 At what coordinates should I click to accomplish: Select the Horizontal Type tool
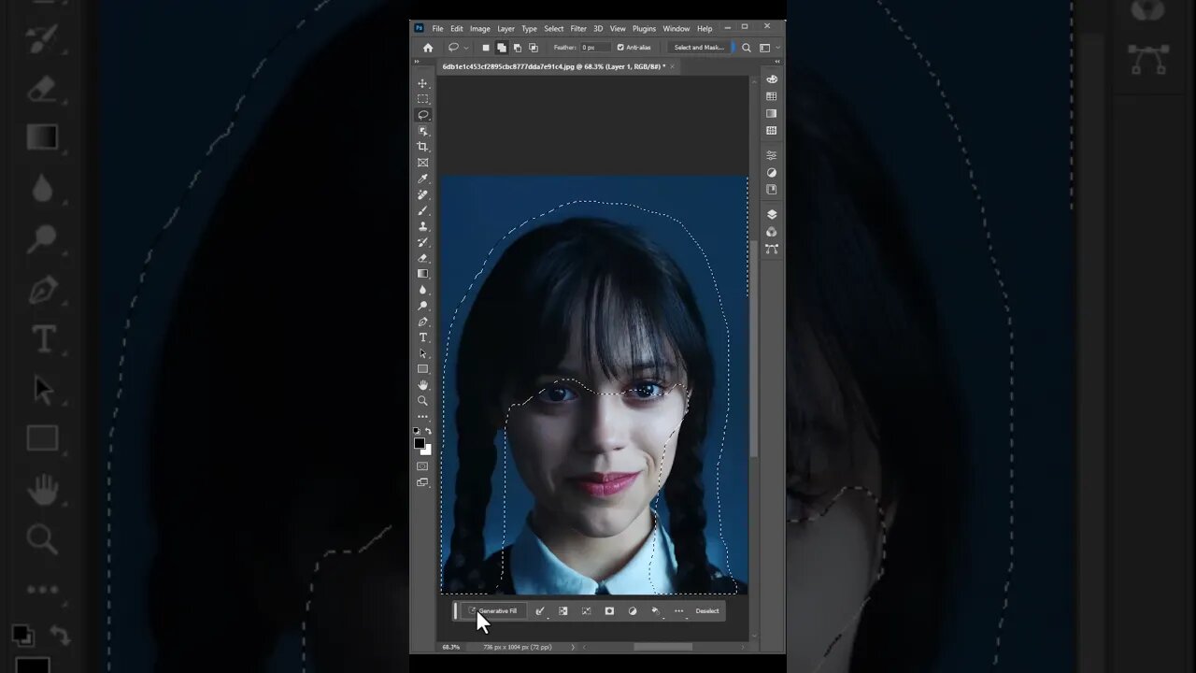[422, 337]
